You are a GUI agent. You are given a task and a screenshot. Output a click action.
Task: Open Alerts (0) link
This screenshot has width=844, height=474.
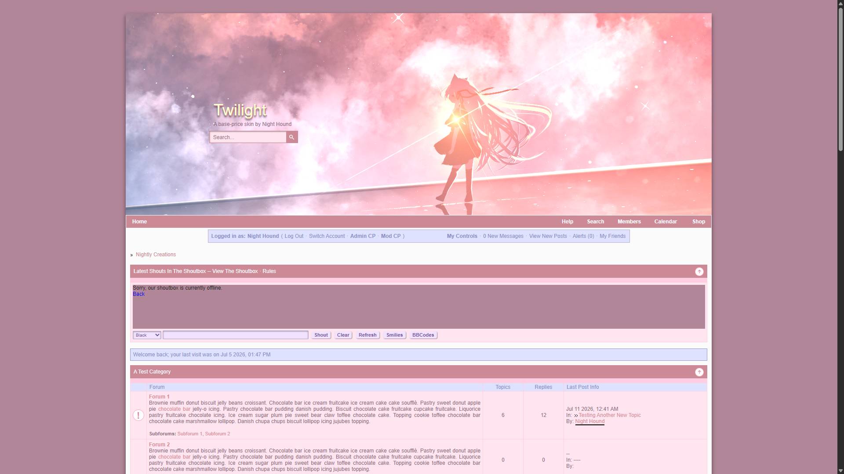(583, 236)
